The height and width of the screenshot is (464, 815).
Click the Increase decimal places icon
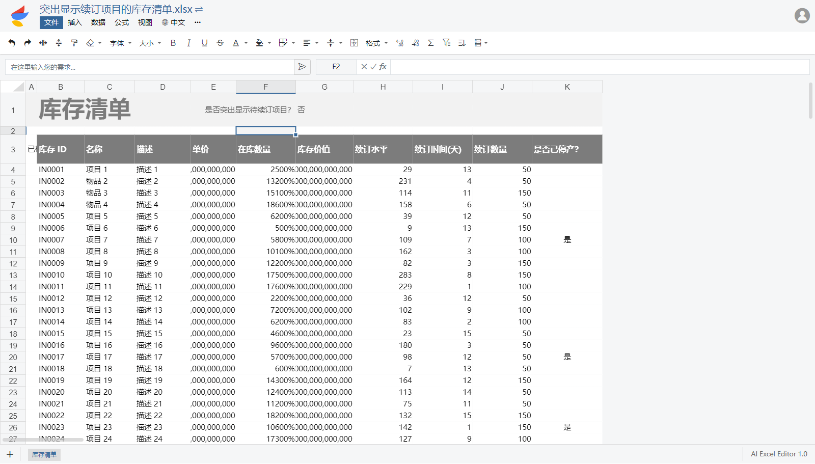tap(399, 43)
